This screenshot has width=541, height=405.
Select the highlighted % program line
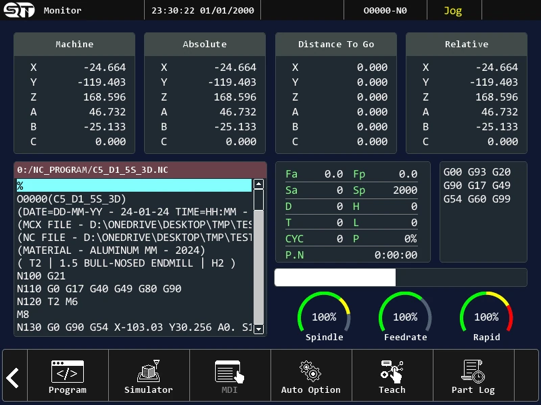click(134, 186)
